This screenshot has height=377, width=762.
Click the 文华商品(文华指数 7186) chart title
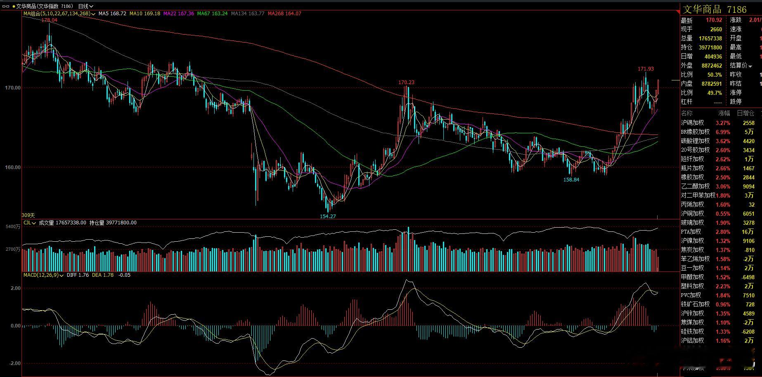(x=45, y=6)
